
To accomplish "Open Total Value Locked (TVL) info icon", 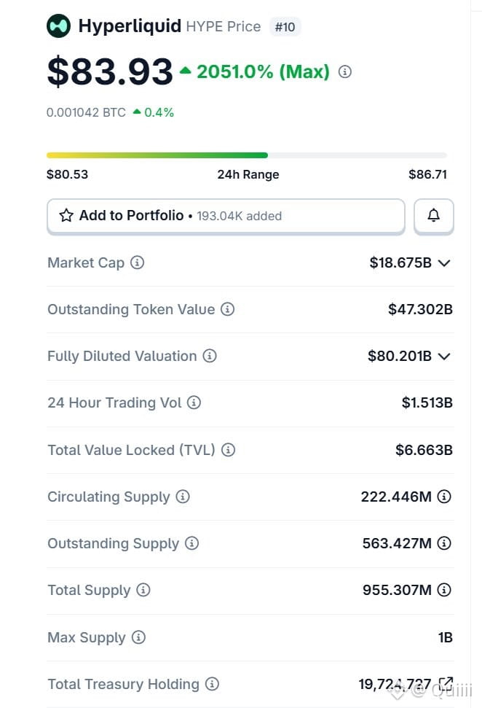I will click(228, 450).
